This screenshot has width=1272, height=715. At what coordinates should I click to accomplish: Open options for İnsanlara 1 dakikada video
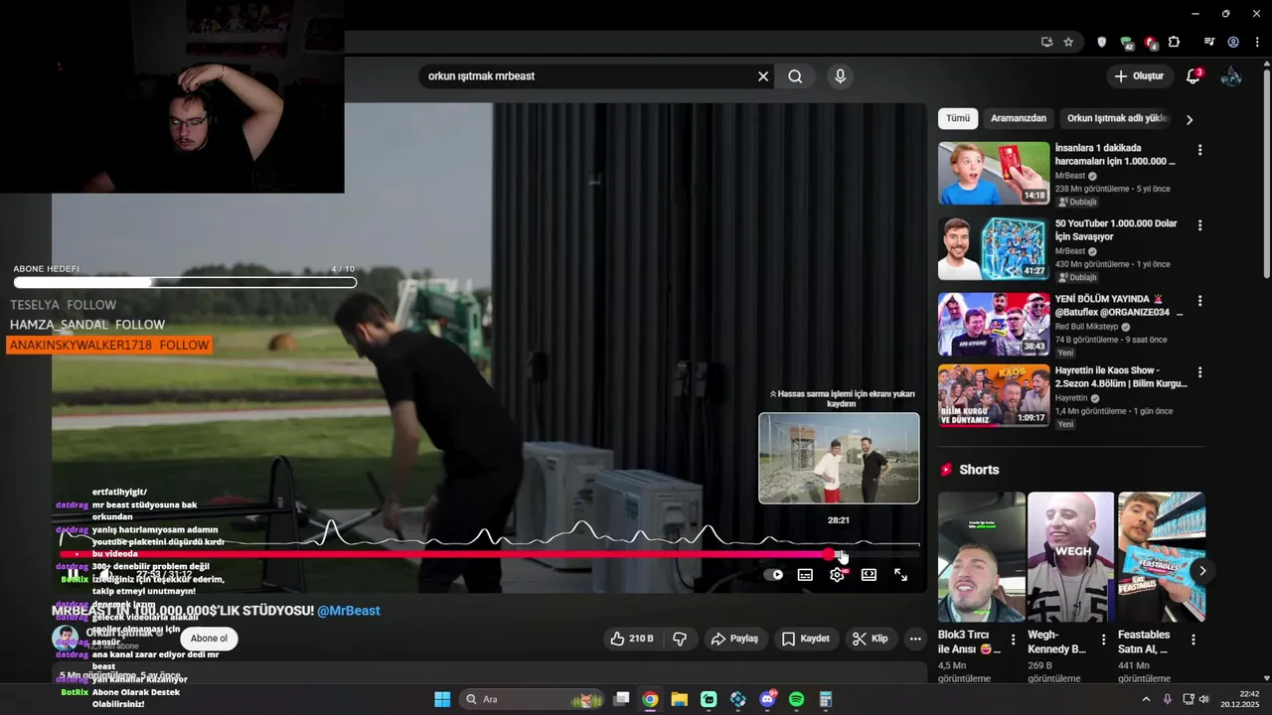(x=1199, y=150)
